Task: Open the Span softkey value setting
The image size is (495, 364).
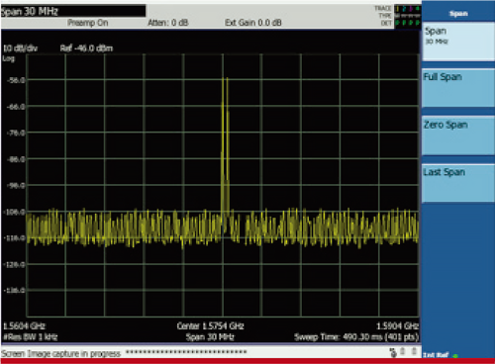Action: [458, 42]
